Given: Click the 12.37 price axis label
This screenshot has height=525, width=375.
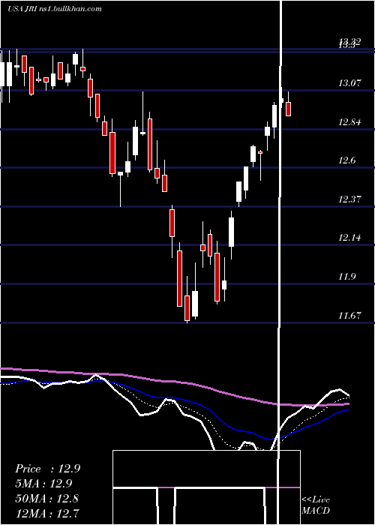Looking at the screenshot, I should point(349,199).
